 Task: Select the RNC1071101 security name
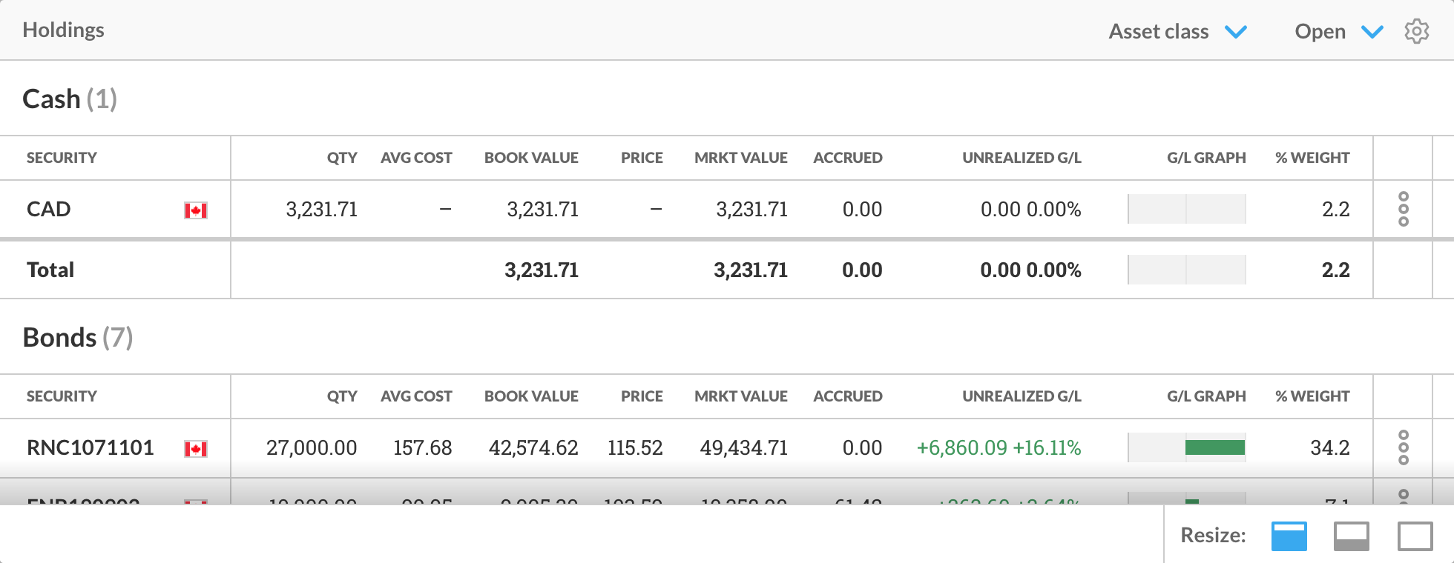click(90, 447)
